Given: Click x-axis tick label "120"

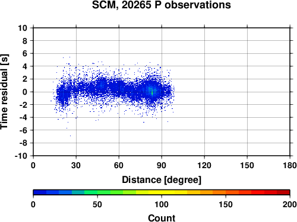Looking at the screenshot, I should pos(204,165).
